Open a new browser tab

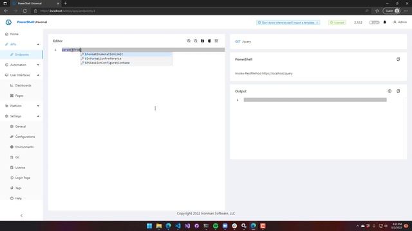coord(65,3)
